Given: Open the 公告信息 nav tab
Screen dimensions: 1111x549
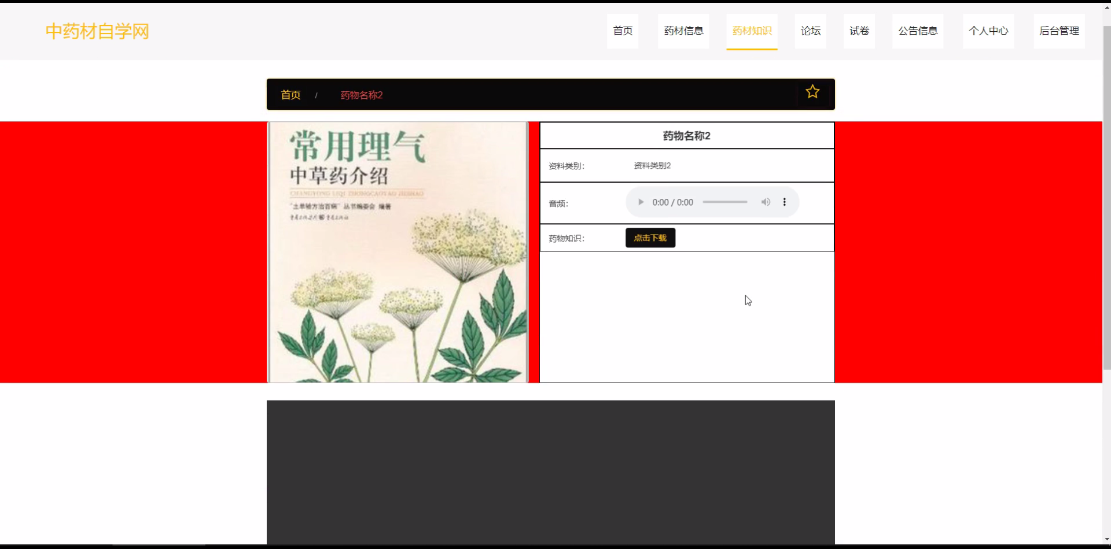Looking at the screenshot, I should (918, 31).
